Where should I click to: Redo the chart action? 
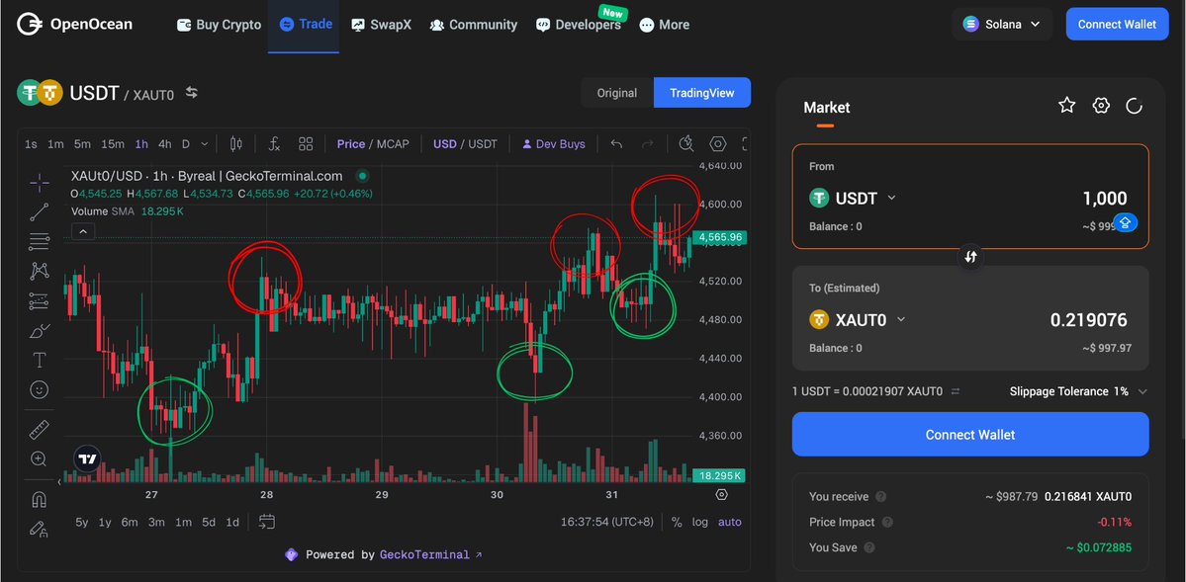pos(648,143)
